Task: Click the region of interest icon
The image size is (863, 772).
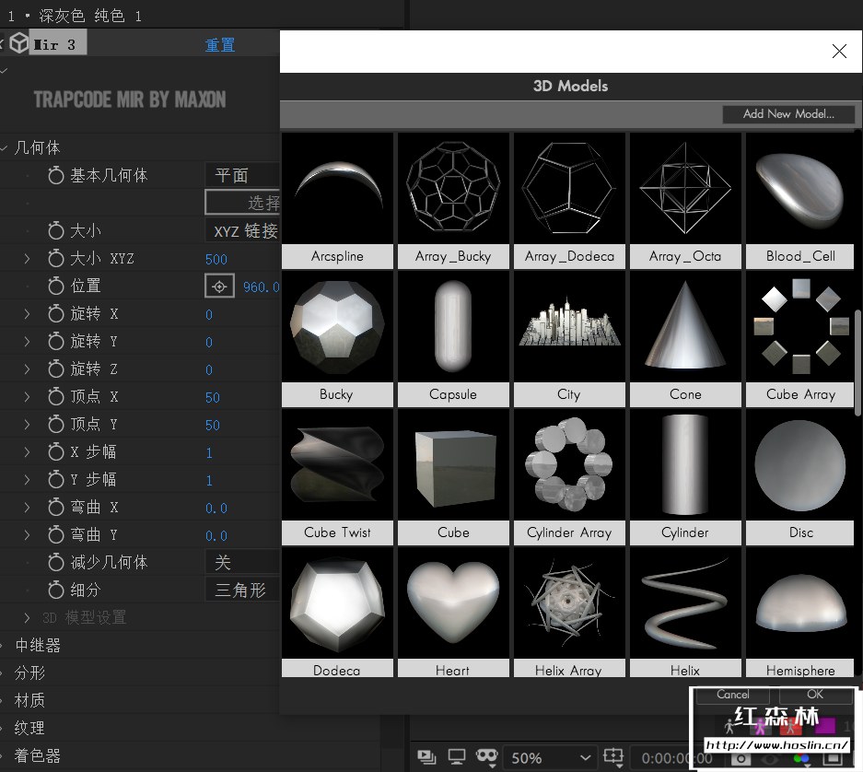Action: (615, 757)
